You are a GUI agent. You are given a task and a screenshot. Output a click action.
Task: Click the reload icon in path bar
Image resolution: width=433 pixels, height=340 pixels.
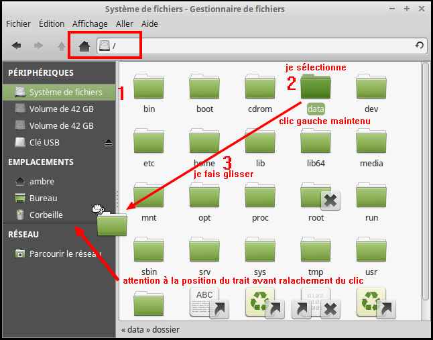pos(419,46)
